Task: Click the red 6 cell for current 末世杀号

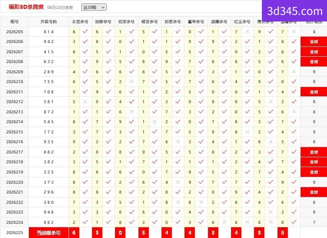Action: [x=74, y=233]
